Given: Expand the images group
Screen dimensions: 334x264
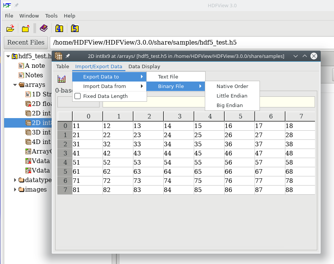Looking at the screenshot, I should coord(15,189).
